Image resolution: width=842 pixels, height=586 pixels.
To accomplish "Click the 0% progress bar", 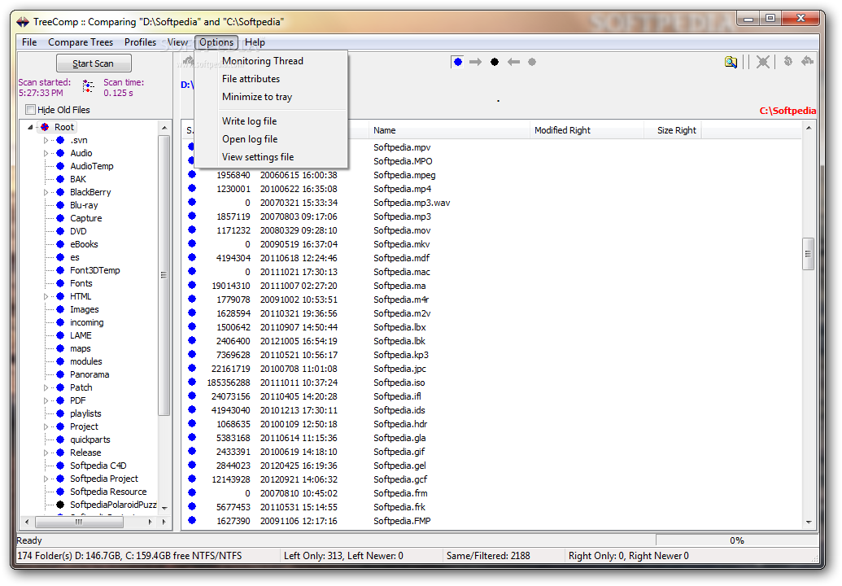I will (x=736, y=540).
